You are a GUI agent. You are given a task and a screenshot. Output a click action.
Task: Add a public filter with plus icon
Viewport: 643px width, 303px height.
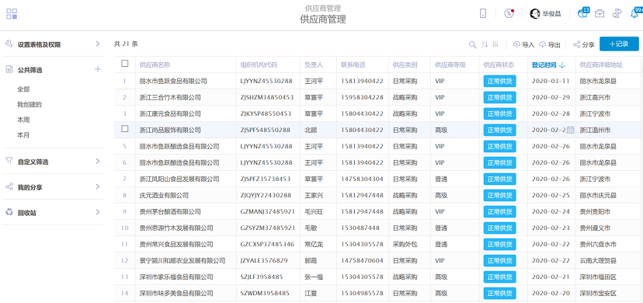pyautogui.click(x=98, y=69)
